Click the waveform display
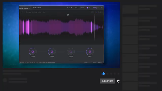This screenshot has width=162, height=91. [x=61, y=27]
